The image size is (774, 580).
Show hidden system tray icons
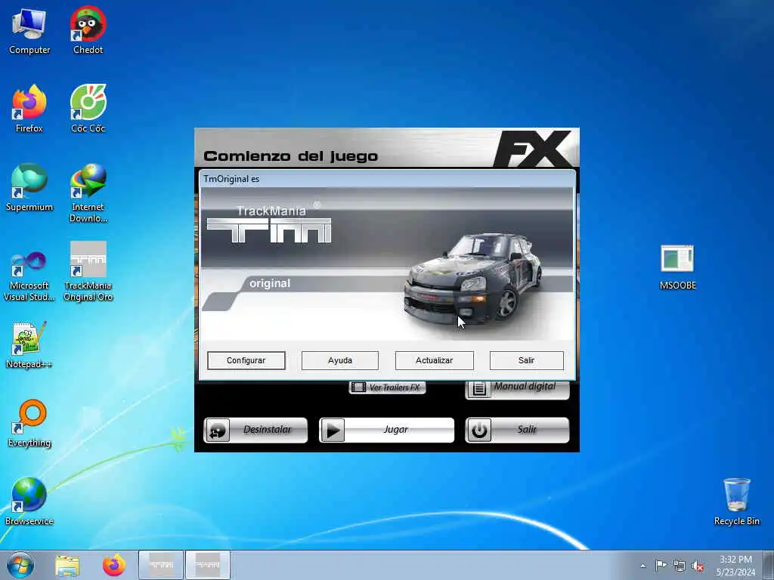point(642,566)
